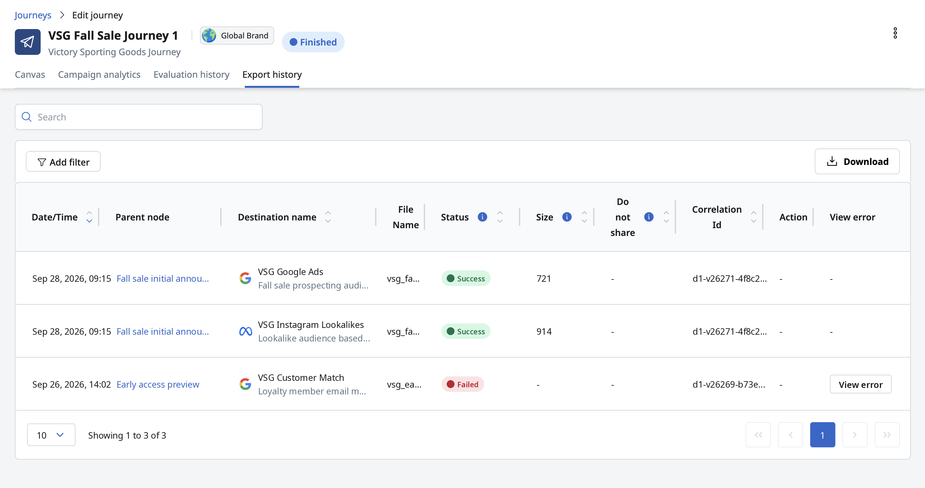Select the Export history tab
925x488 pixels.
tap(272, 74)
